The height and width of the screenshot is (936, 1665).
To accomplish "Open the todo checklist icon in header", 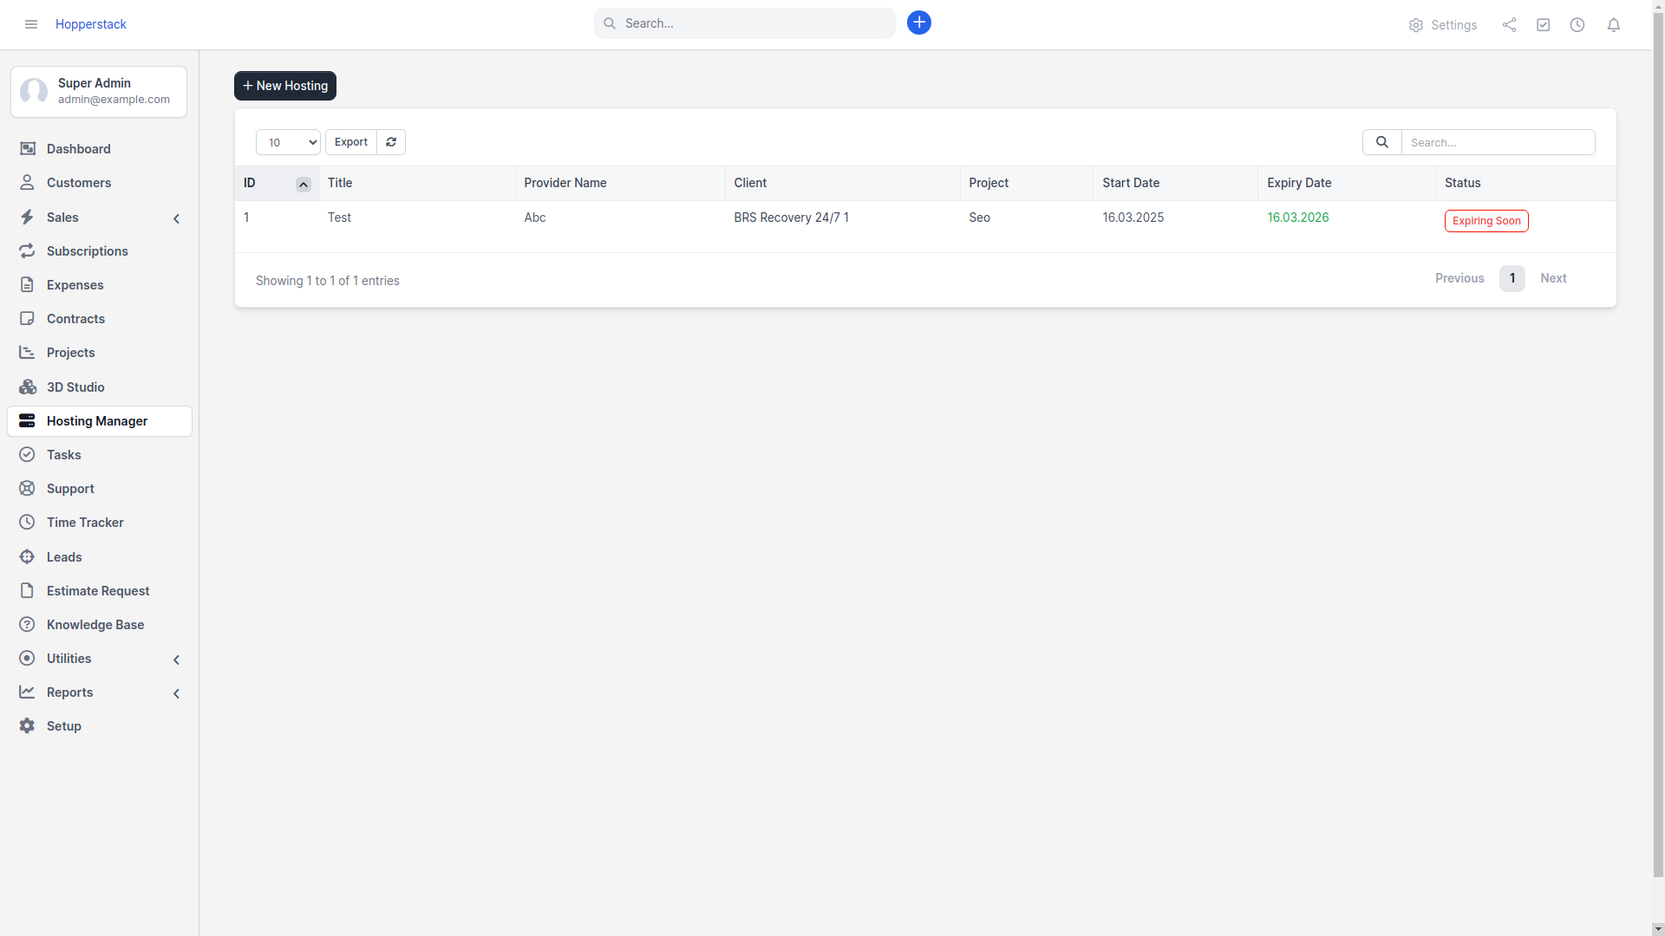I will (x=1543, y=25).
